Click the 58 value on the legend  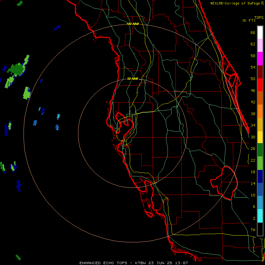pyautogui.click(x=253, y=56)
